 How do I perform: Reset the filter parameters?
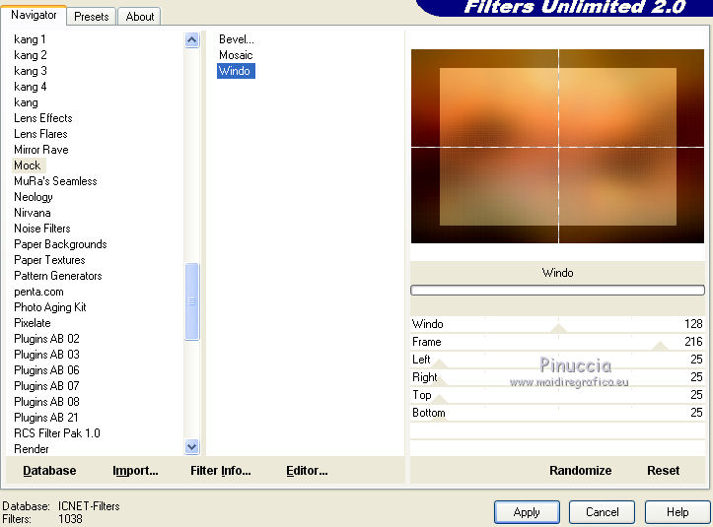[x=663, y=470]
